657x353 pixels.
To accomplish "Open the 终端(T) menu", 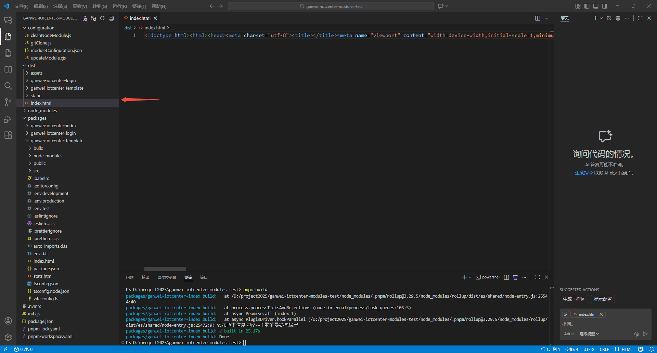I will pyautogui.click(x=139, y=6).
